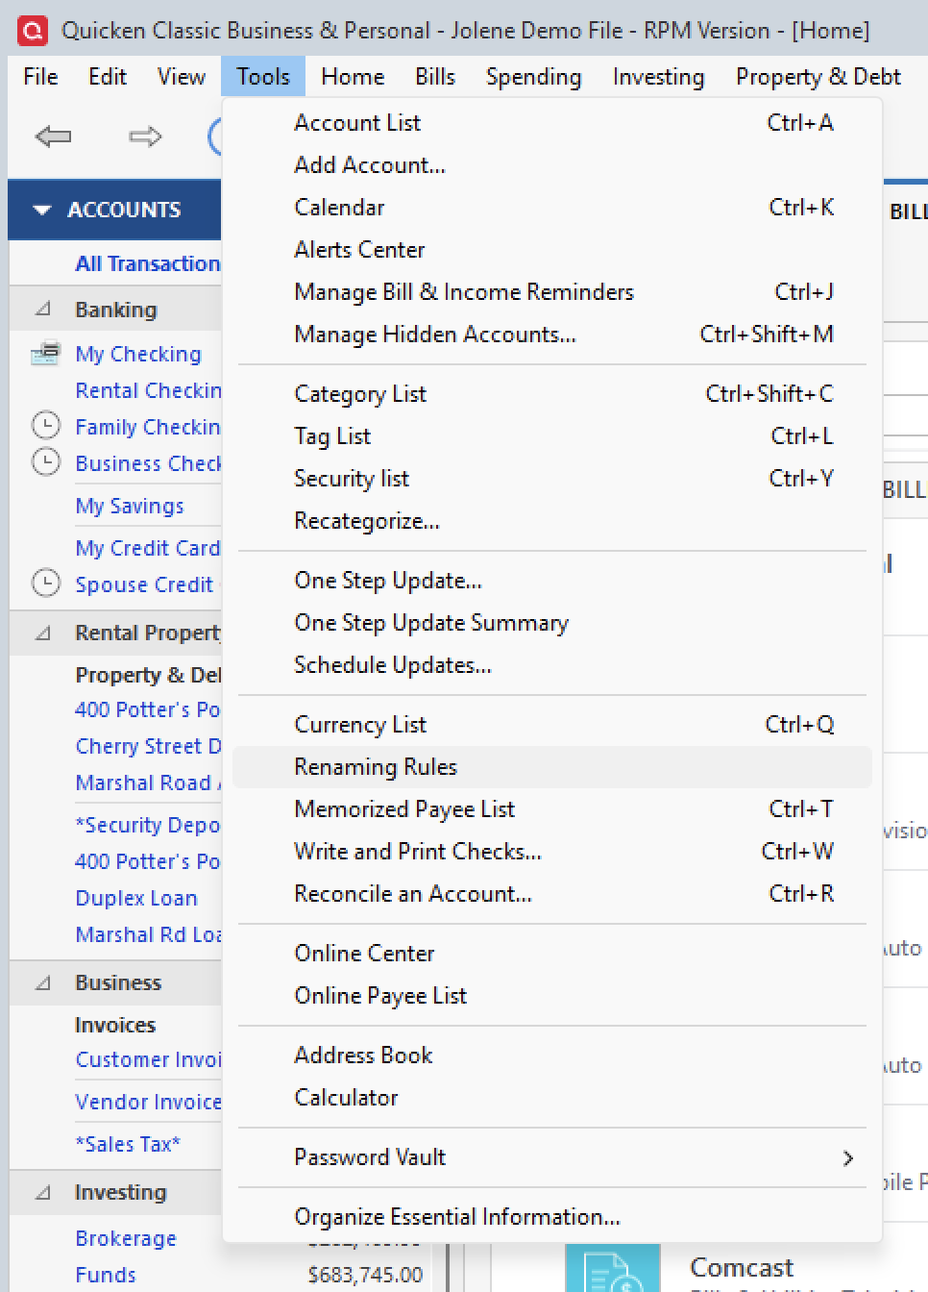Click clock icon beside Spouse Credit

[45, 584]
